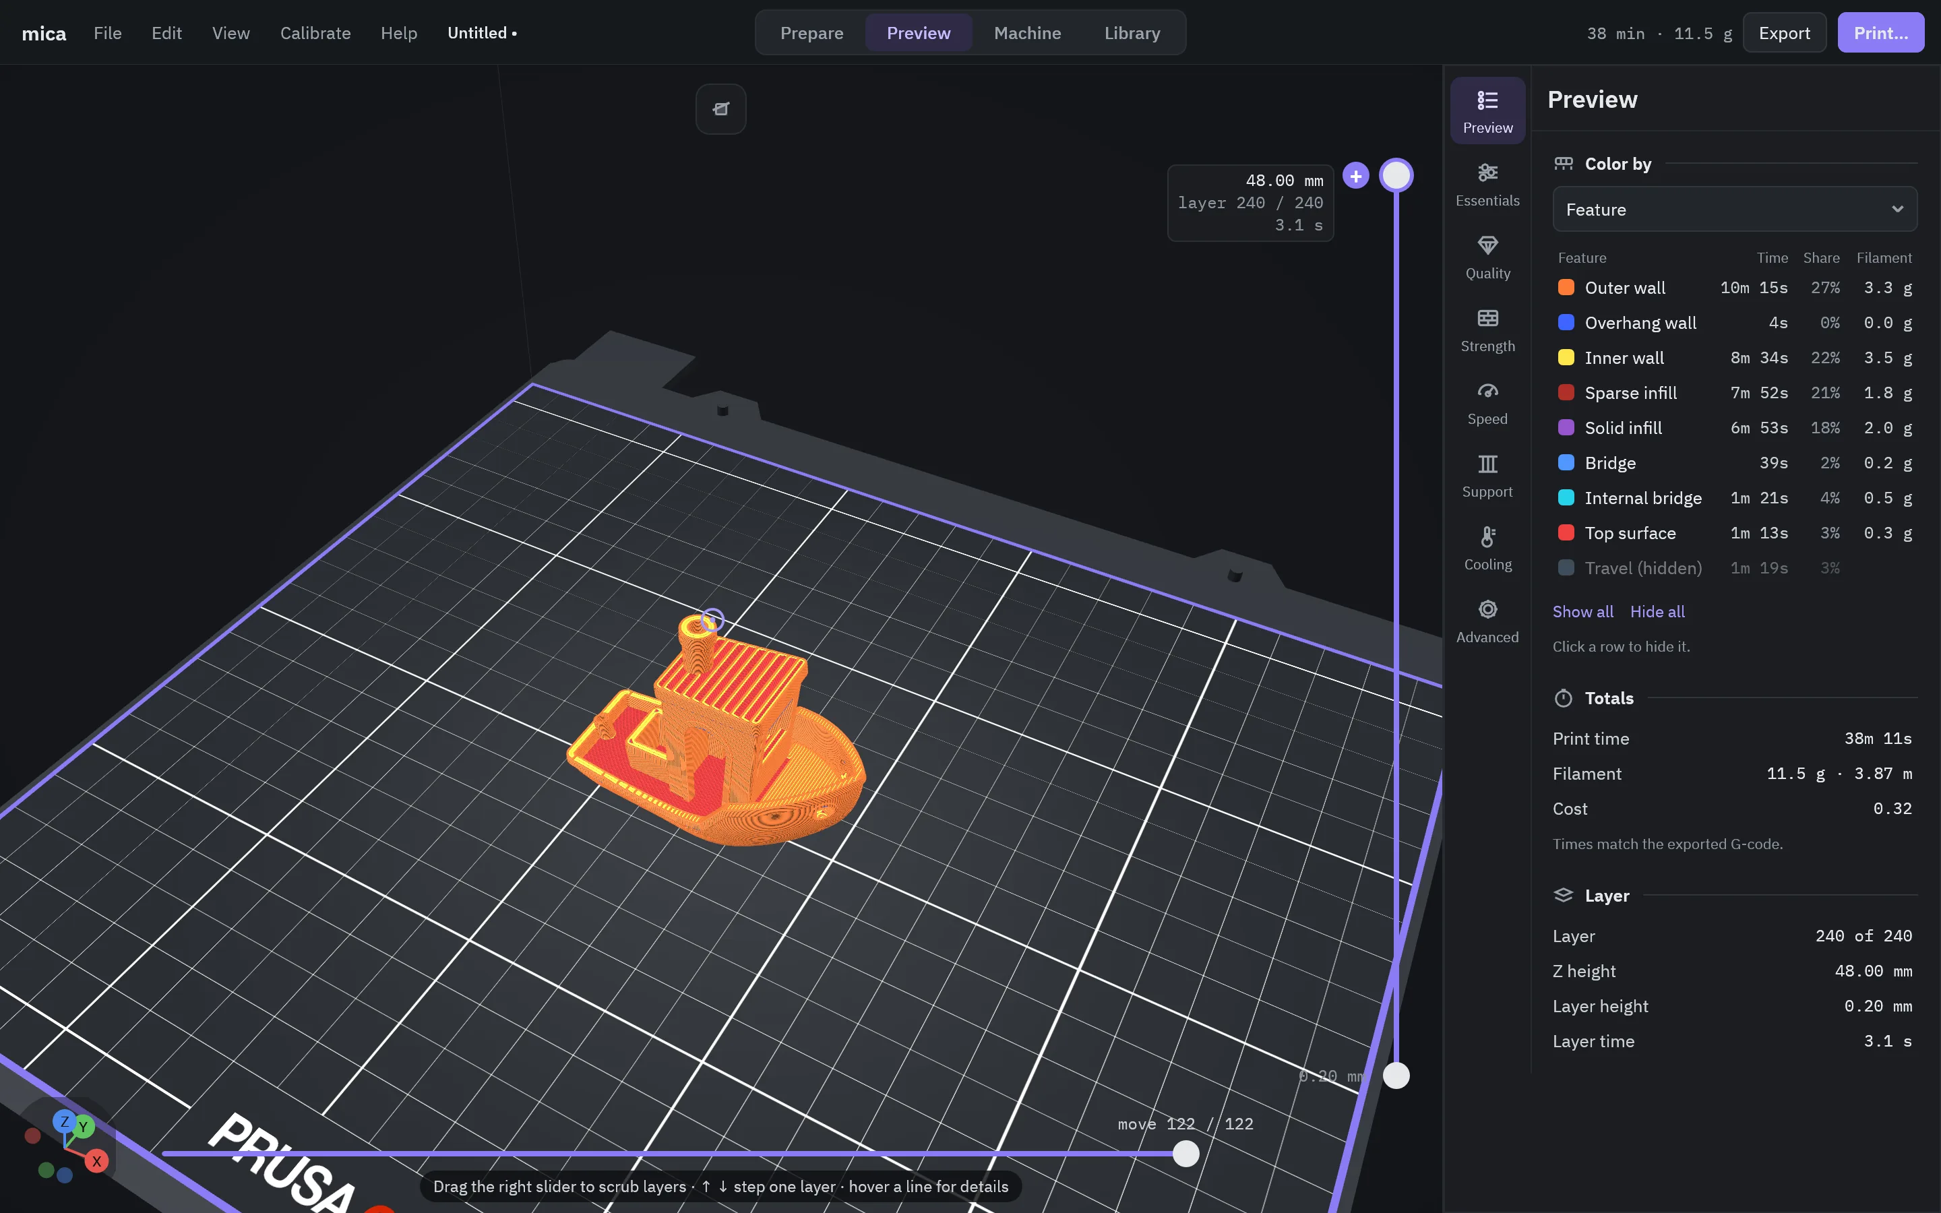Switch to the Prepare tab

(811, 33)
